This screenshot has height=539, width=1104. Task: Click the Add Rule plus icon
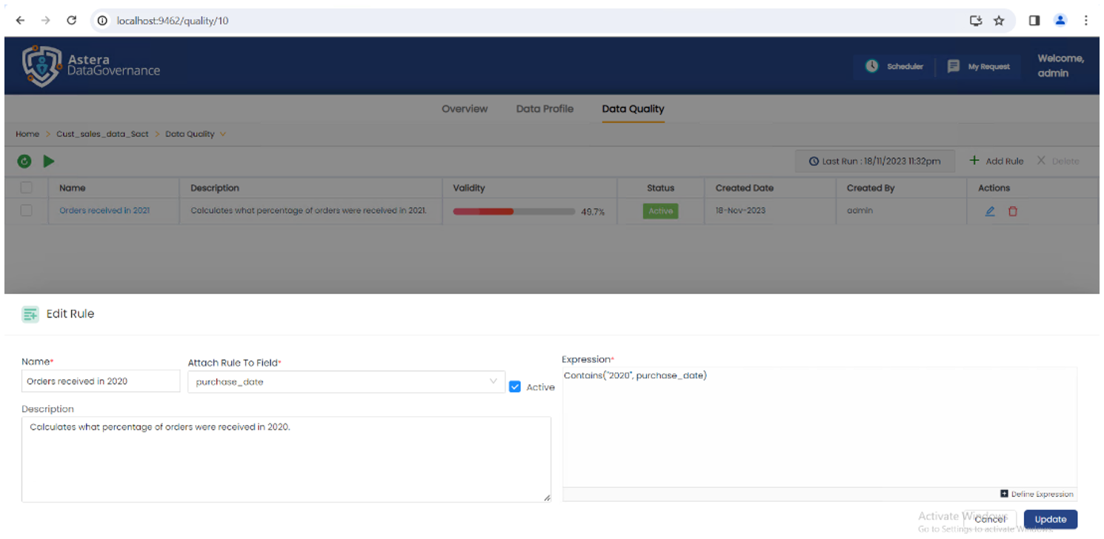tap(974, 161)
